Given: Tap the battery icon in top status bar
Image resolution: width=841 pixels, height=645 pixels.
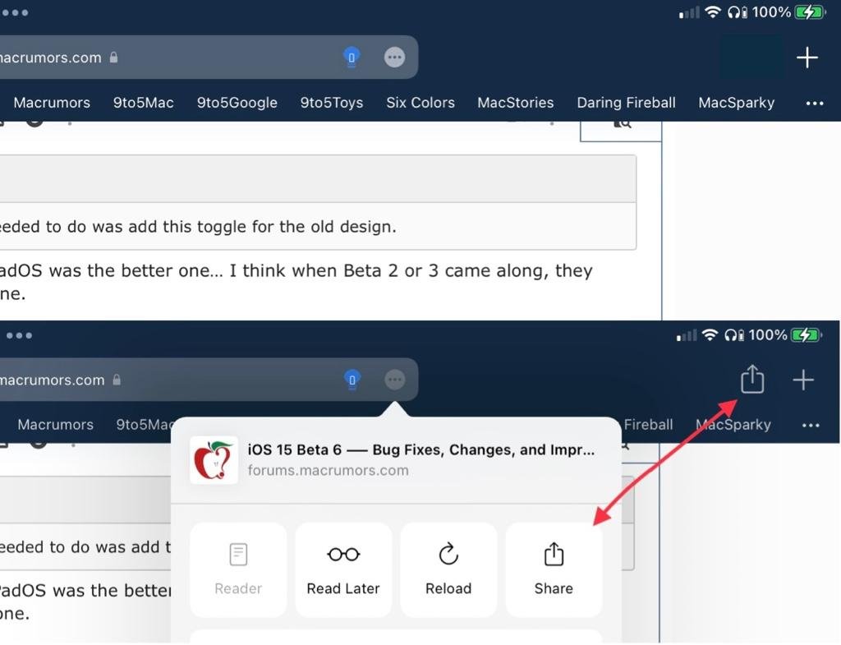Looking at the screenshot, I should point(809,12).
